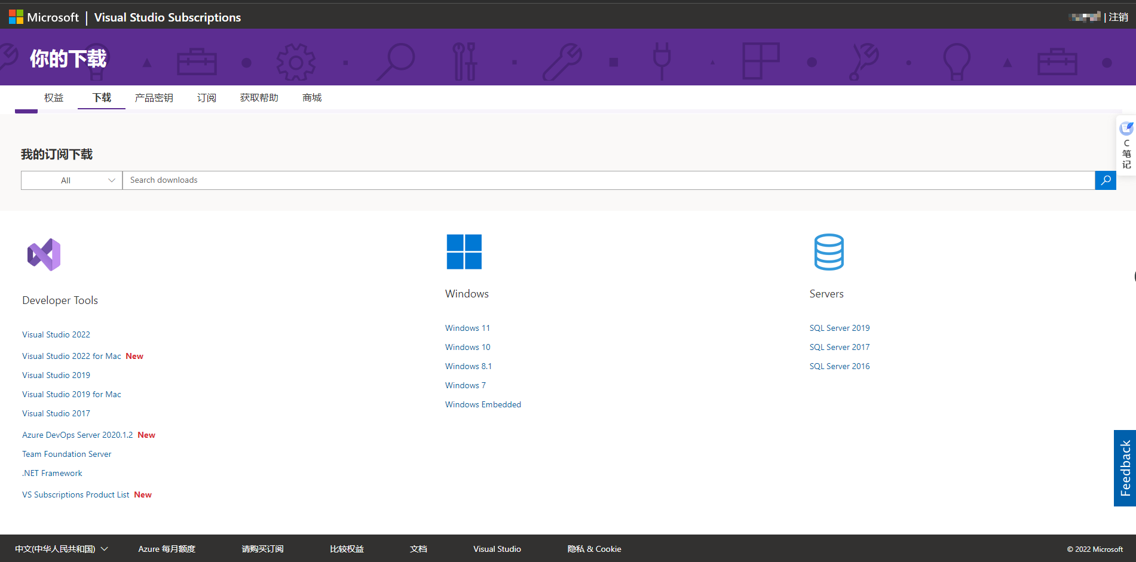The width and height of the screenshot is (1136, 562).
Task: Click the Servers database icon
Action: point(829,251)
